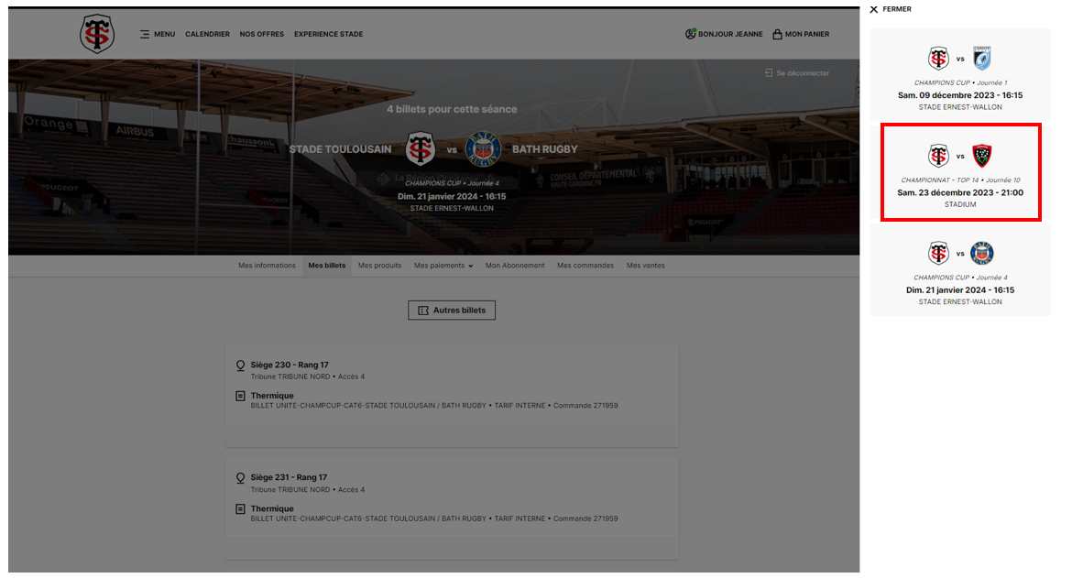Click Se déconnecter to log out
This screenshot has width=1072, height=578.
(x=796, y=73)
